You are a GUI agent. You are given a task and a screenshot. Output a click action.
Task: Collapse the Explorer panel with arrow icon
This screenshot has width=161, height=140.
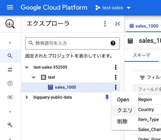pyautogui.click(x=118, y=24)
